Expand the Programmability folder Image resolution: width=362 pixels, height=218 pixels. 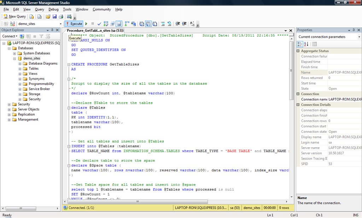(20, 84)
